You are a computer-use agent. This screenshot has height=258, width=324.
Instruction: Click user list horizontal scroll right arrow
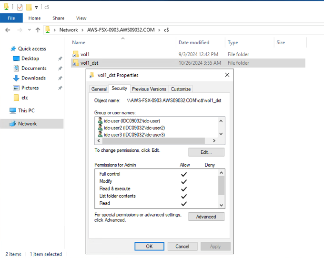(x=214, y=141)
